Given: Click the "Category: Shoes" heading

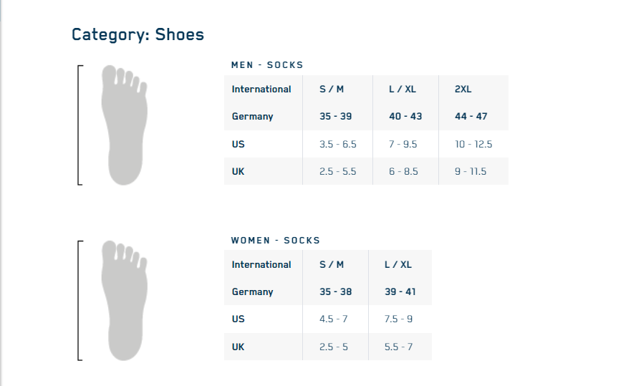Looking at the screenshot, I should (138, 34).
